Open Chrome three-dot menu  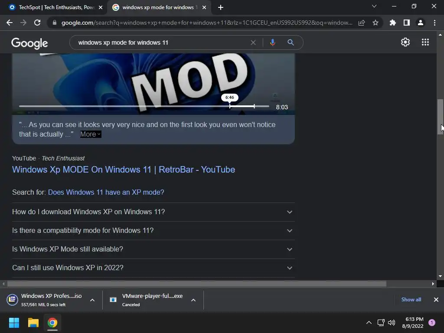[434, 23]
